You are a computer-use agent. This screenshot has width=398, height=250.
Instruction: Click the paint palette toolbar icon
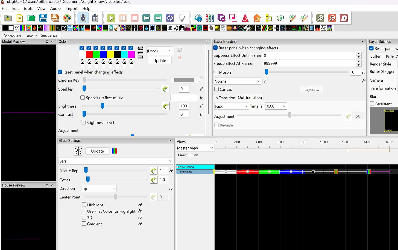pyautogui.click(x=67, y=18)
